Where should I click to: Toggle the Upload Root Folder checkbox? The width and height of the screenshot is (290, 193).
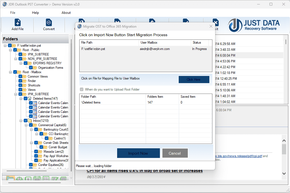pyautogui.click(x=82, y=89)
